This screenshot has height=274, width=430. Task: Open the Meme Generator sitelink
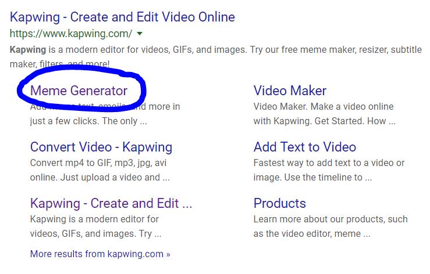tap(79, 91)
